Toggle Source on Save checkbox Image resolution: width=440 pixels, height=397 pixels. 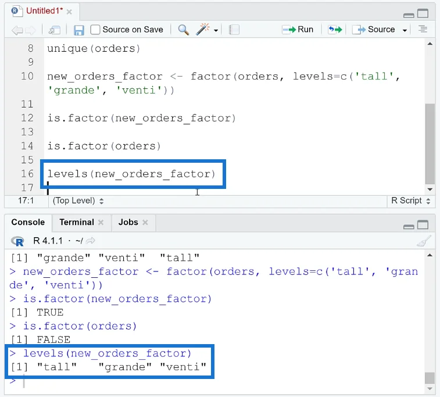pyautogui.click(x=95, y=30)
